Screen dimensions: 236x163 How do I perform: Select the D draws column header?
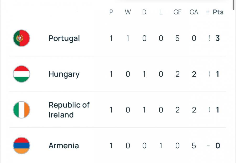pyautogui.click(x=144, y=12)
